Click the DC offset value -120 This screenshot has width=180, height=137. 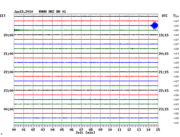coord(176,30)
